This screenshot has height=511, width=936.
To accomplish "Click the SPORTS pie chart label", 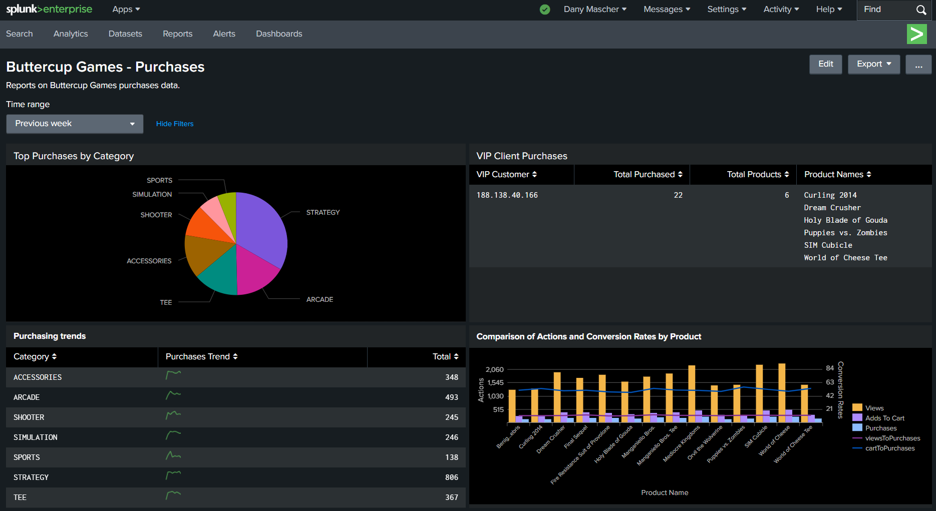I will pyautogui.click(x=159, y=180).
